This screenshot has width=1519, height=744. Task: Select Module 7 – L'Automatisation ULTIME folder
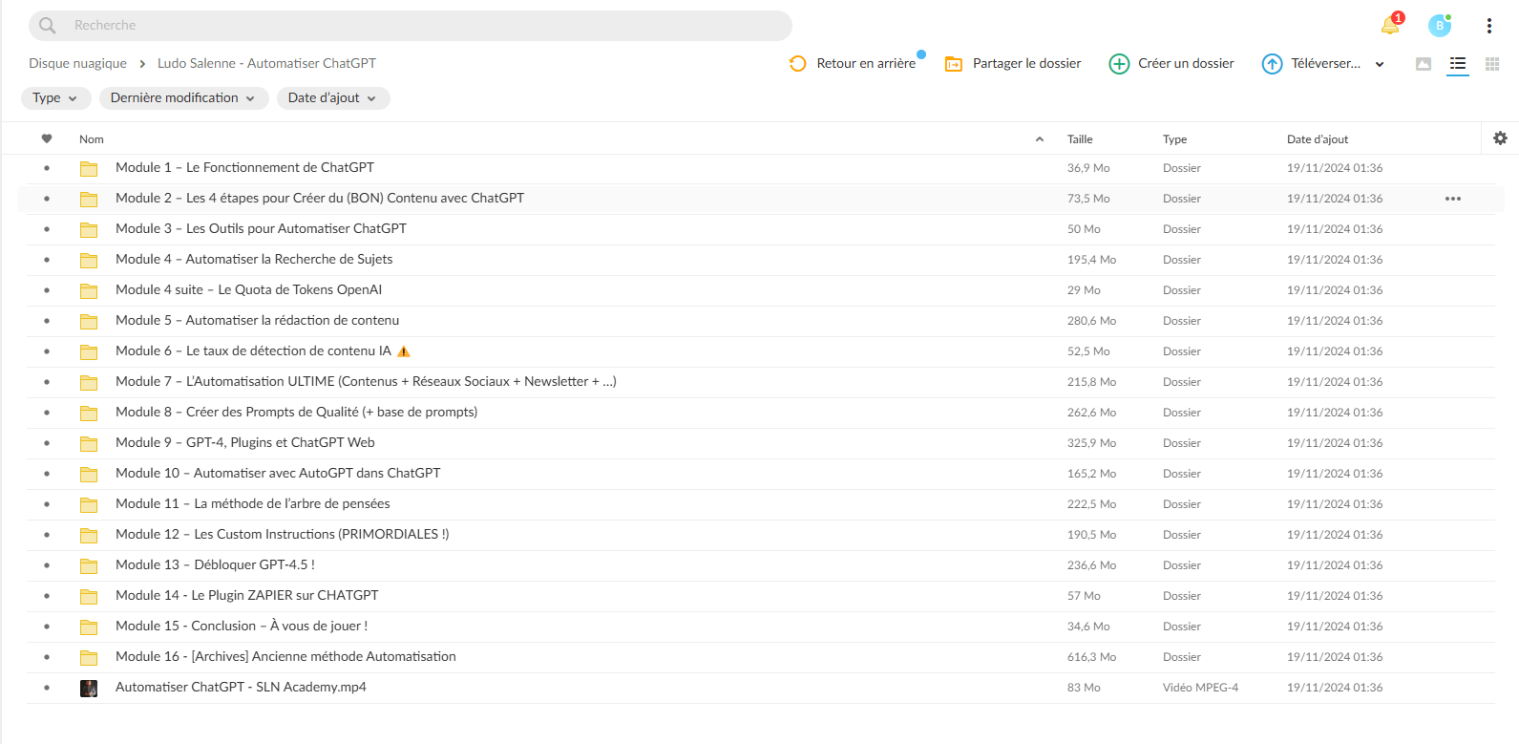click(x=366, y=382)
